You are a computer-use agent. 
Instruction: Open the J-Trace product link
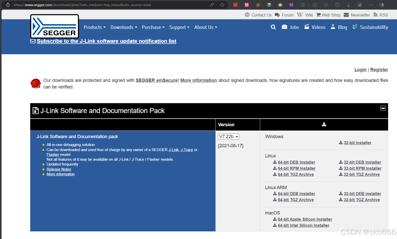(187, 150)
